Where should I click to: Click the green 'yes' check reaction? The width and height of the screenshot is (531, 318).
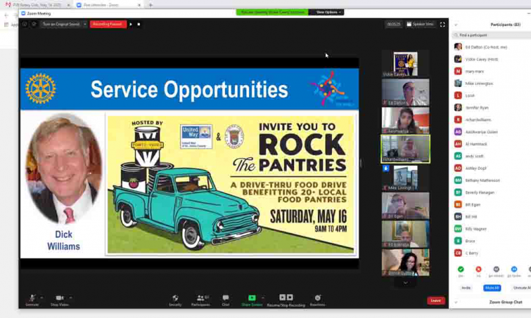461,270
